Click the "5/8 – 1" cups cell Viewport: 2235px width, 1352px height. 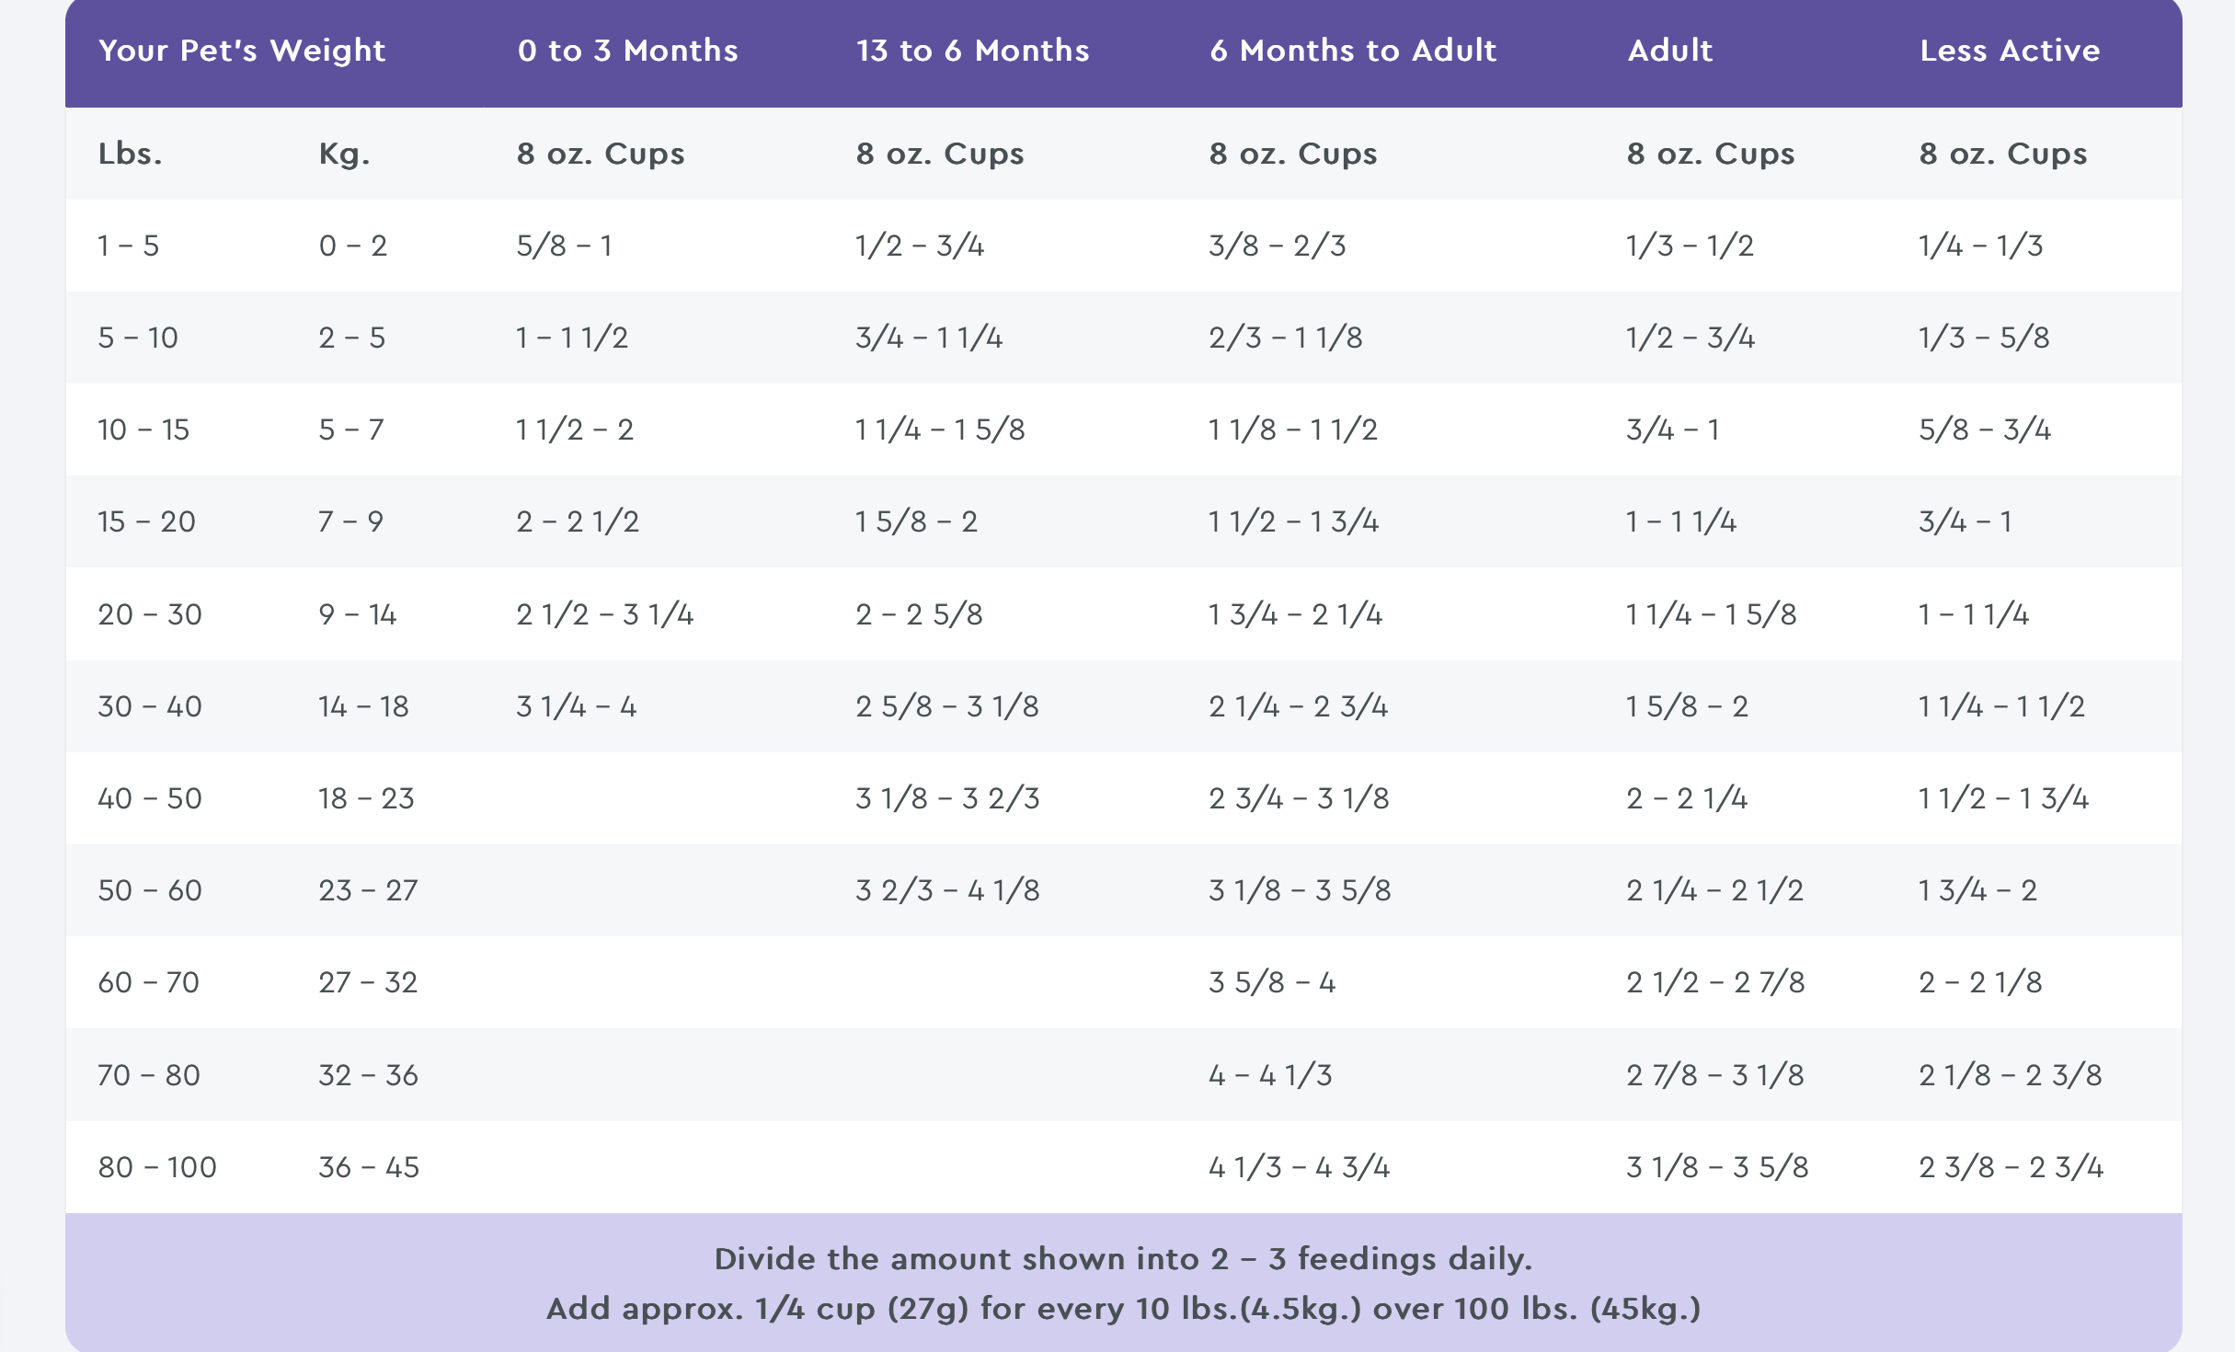564,246
